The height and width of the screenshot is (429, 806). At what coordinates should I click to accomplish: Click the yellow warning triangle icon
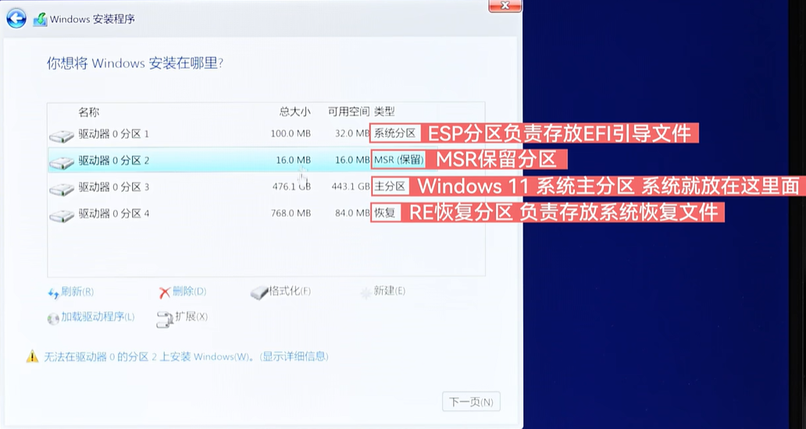[32, 356]
